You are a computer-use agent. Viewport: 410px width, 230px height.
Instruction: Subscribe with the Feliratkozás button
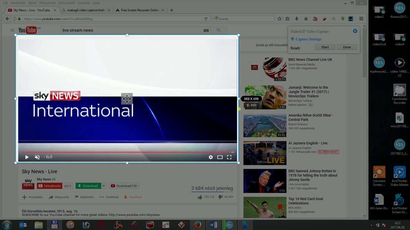click(x=50, y=186)
